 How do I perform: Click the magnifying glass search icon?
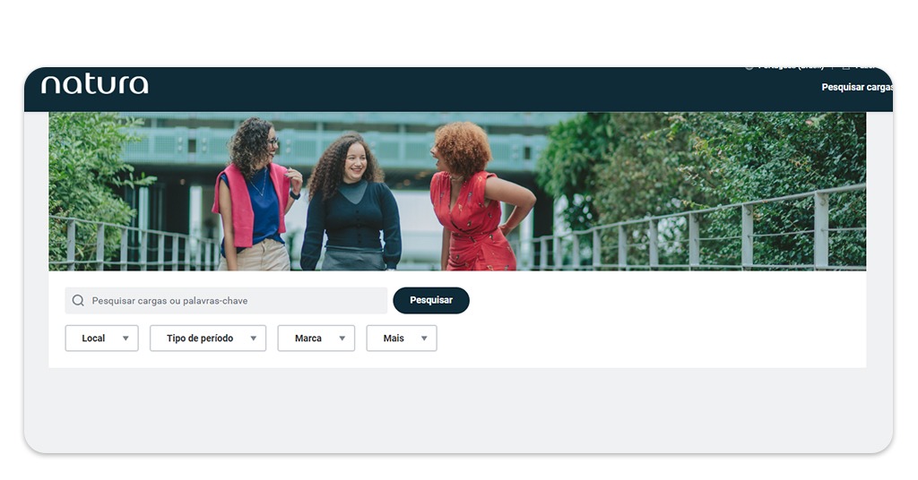78,301
